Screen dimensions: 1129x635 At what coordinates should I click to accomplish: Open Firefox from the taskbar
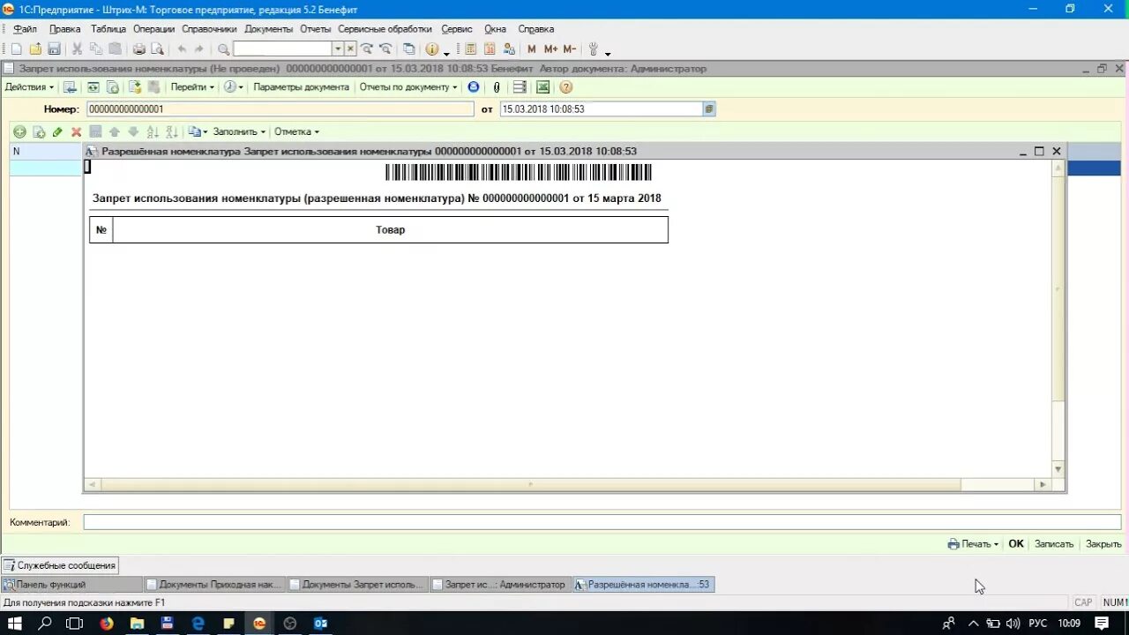[x=107, y=624]
